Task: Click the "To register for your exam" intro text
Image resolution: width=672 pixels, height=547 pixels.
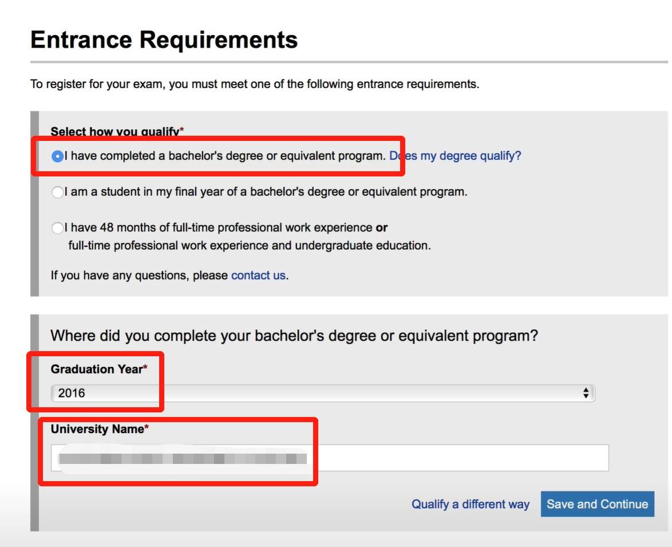Action: (254, 84)
